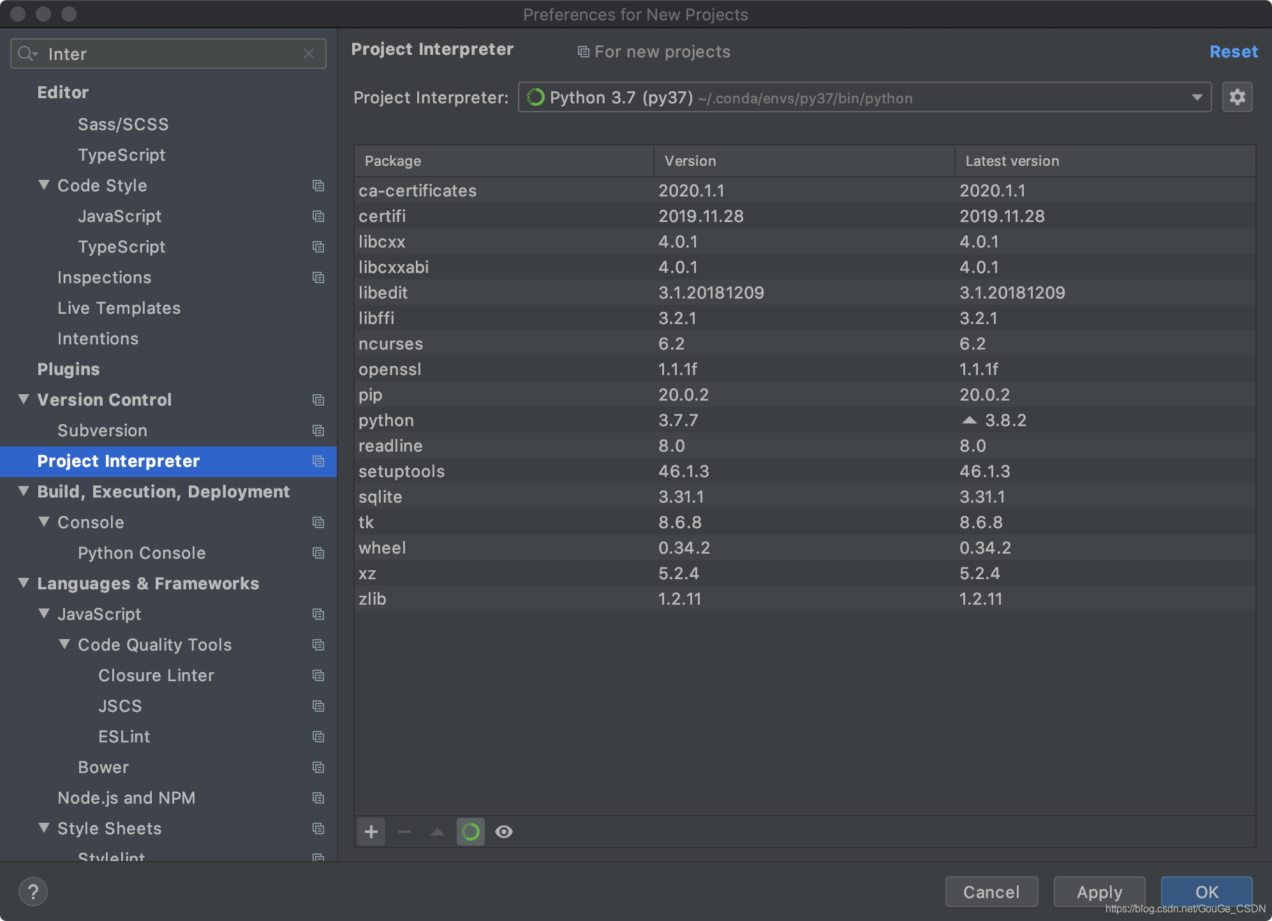The width and height of the screenshot is (1272, 921).
Task: Open the help question mark button
Action: (x=33, y=892)
